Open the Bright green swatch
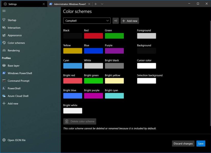Image resolution: width=211 pixels, height=153 pixels. click(94, 81)
